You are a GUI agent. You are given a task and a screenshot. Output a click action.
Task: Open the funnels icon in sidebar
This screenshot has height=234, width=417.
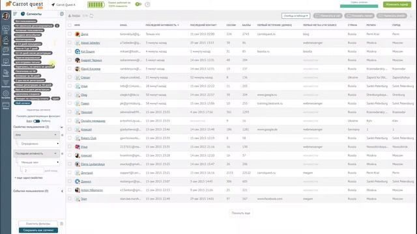[x=6, y=84]
